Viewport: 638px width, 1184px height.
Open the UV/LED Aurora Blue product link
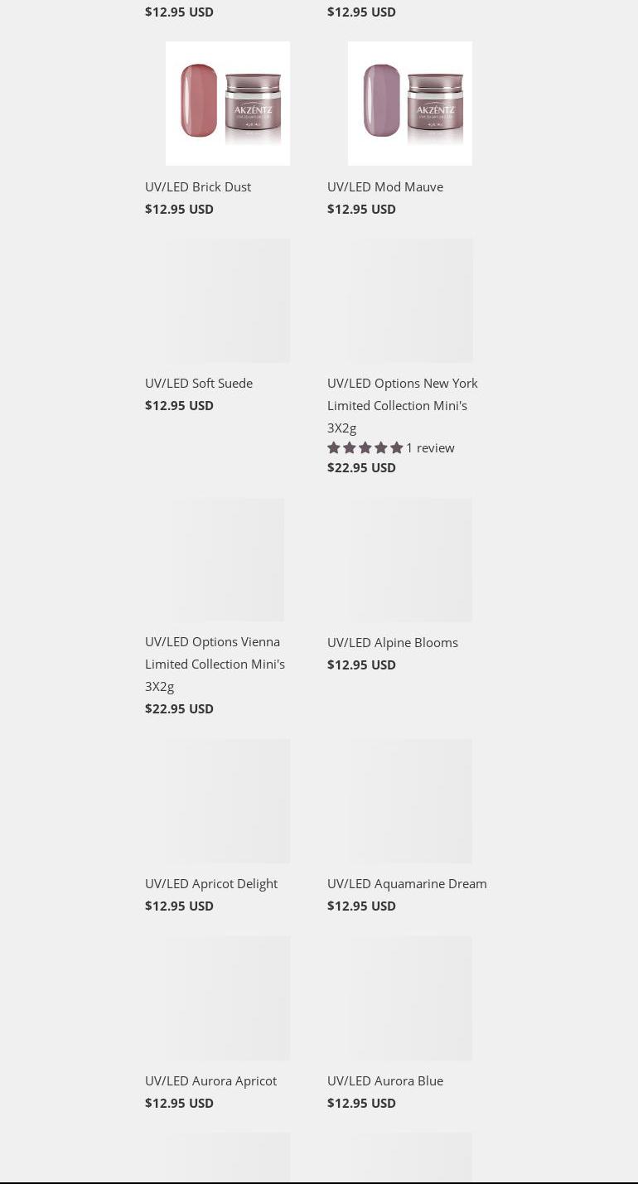point(385,1080)
